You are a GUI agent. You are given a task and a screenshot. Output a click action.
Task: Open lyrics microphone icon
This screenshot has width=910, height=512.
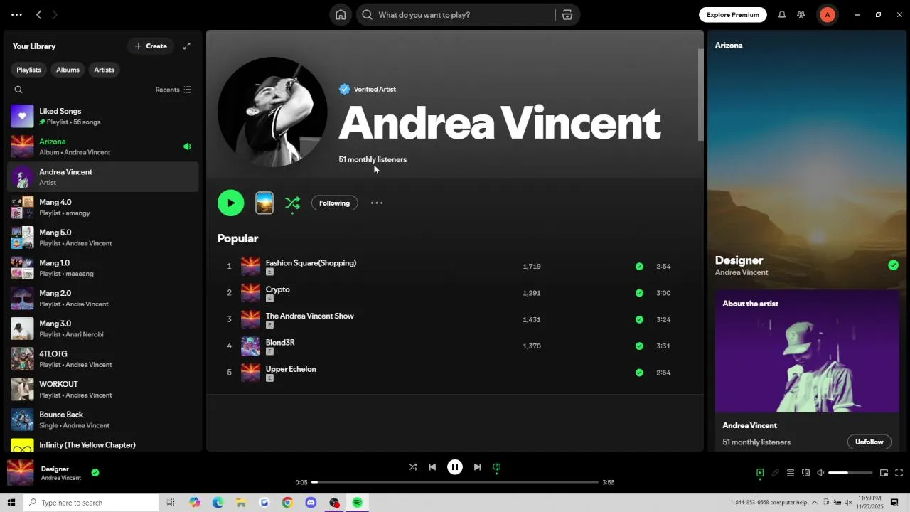(x=775, y=473)
